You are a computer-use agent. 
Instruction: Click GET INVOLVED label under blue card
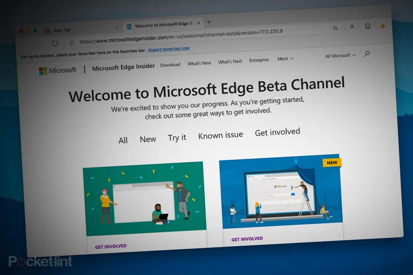click(247, 239)
